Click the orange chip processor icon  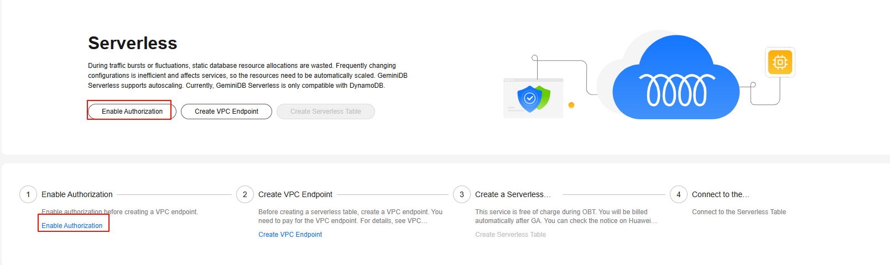click(780, 62)
